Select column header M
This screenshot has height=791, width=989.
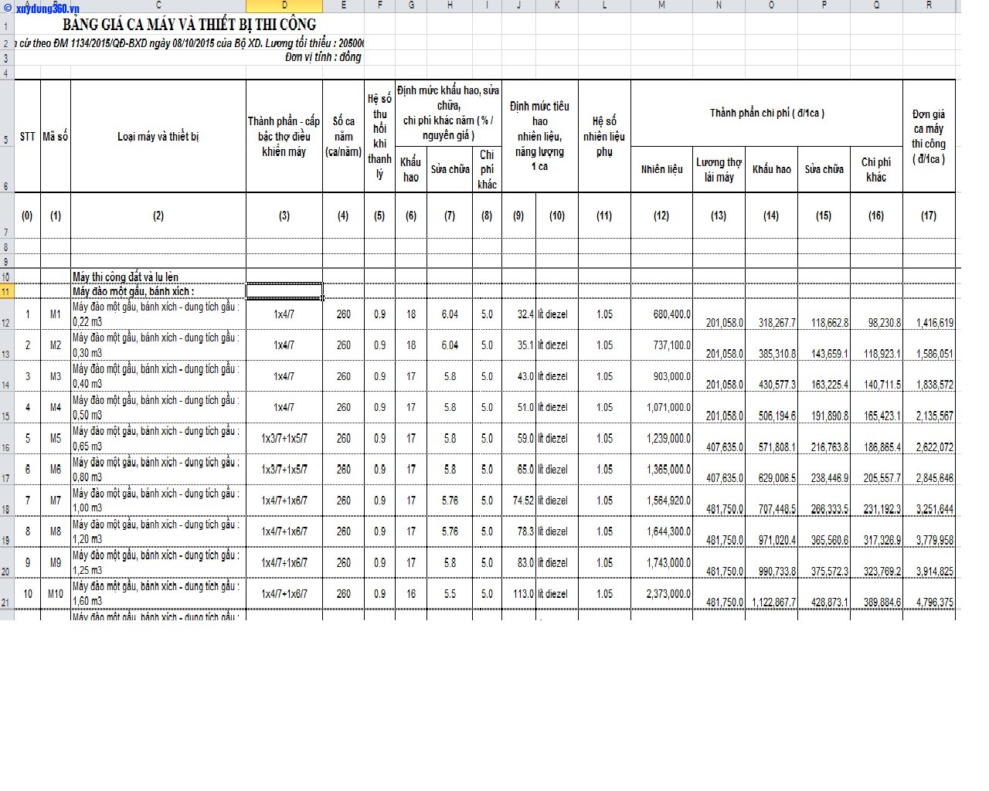tap(661, 6)
